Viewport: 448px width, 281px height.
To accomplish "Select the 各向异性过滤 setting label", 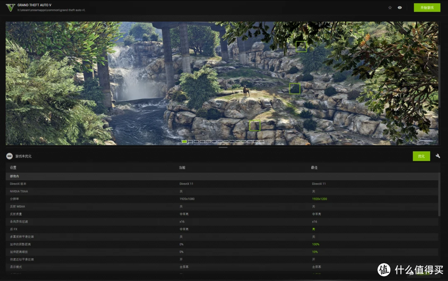I will pos(19,222).
